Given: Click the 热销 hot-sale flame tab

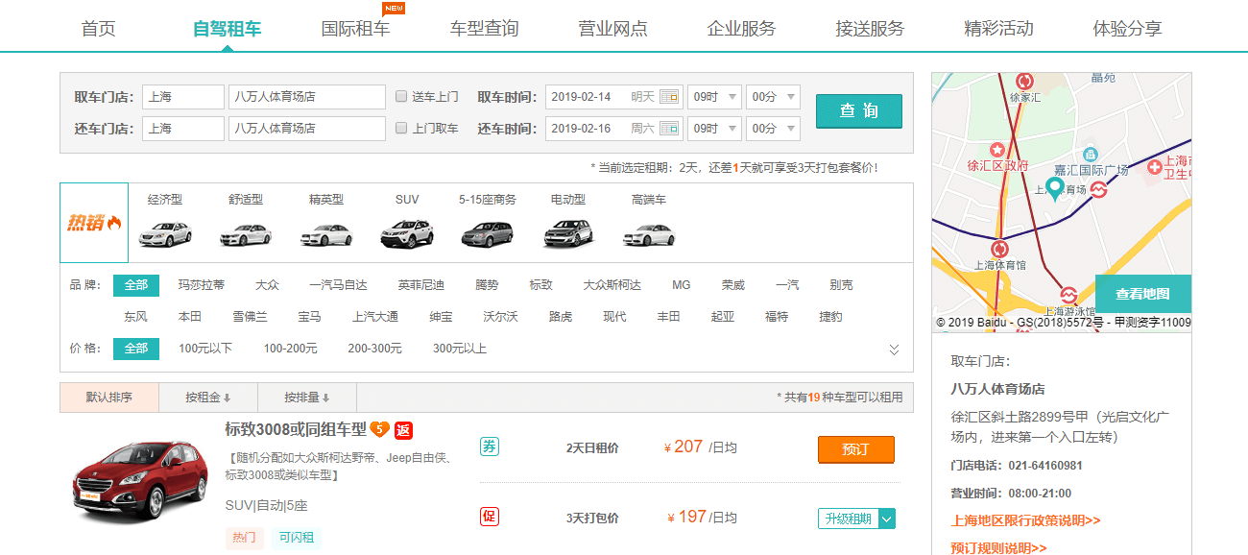Looking at the screenshot, I should (94, 223).
